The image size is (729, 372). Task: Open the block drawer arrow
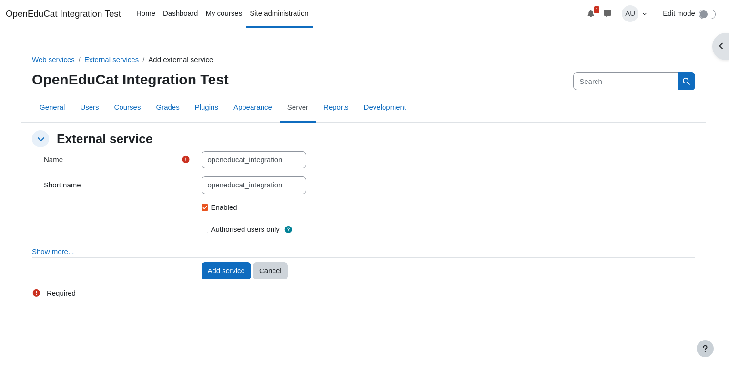click(x=721, y=46)
